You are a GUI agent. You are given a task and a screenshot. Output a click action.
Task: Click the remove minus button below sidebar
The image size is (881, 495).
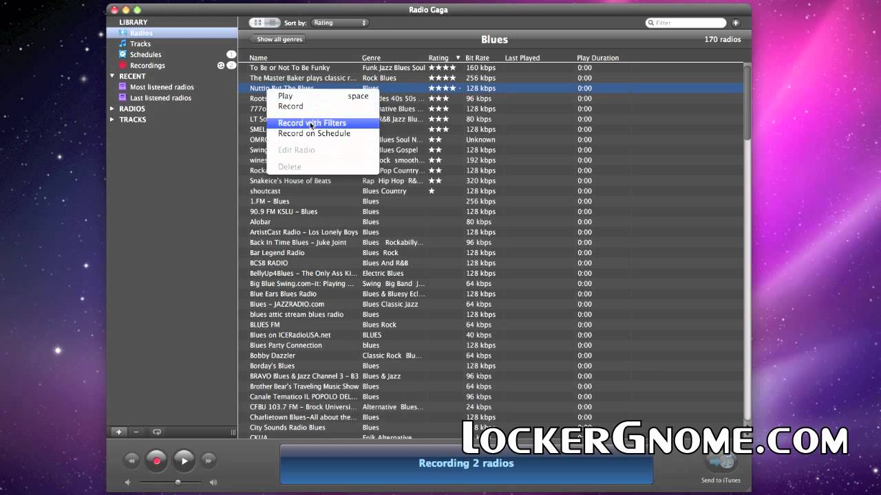coord(136,432)
